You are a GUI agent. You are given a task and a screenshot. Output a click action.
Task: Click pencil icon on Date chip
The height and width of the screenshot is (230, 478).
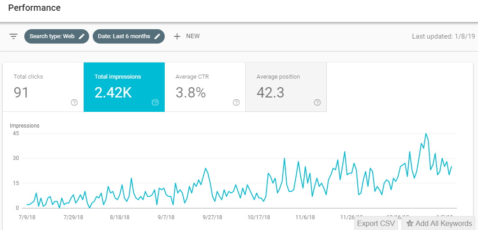pyautogui.click(x=157, y=36)
